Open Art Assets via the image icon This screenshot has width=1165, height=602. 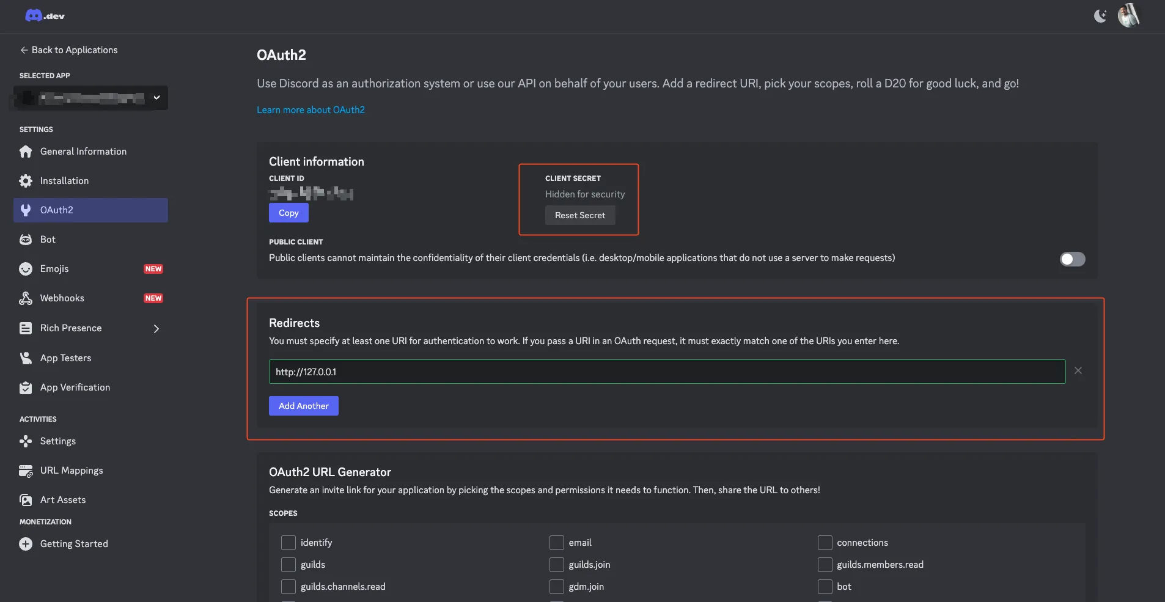point(25,499)
